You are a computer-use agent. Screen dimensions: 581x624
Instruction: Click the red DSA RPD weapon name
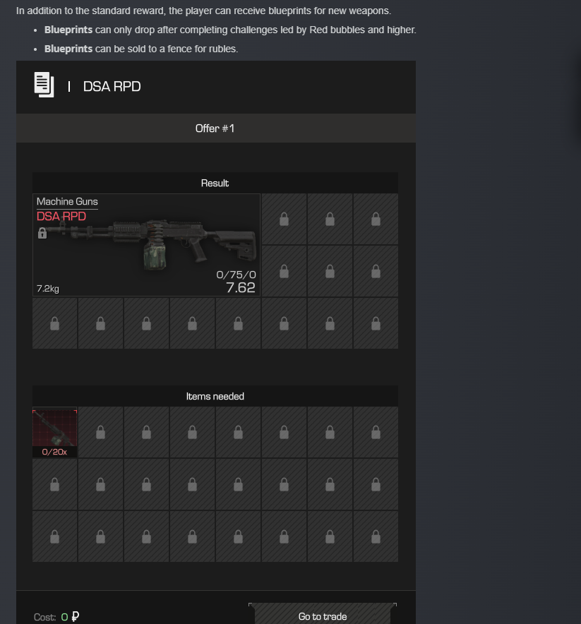(x=61, y=216)
